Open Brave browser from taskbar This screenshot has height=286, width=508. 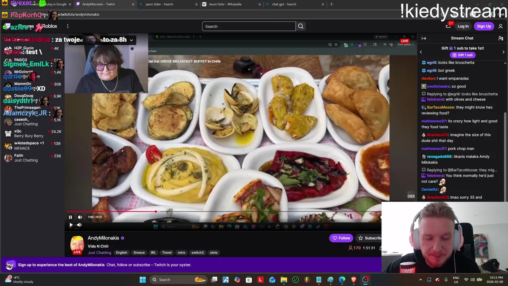354,280
